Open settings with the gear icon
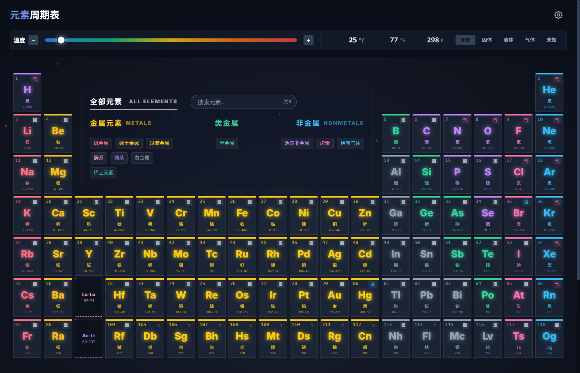This screenshot has width=580, height=373. click(558, 15)
